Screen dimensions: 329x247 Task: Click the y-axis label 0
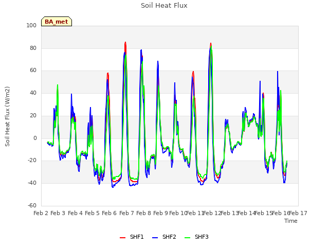pyautogui.click(x=35, y=138)
